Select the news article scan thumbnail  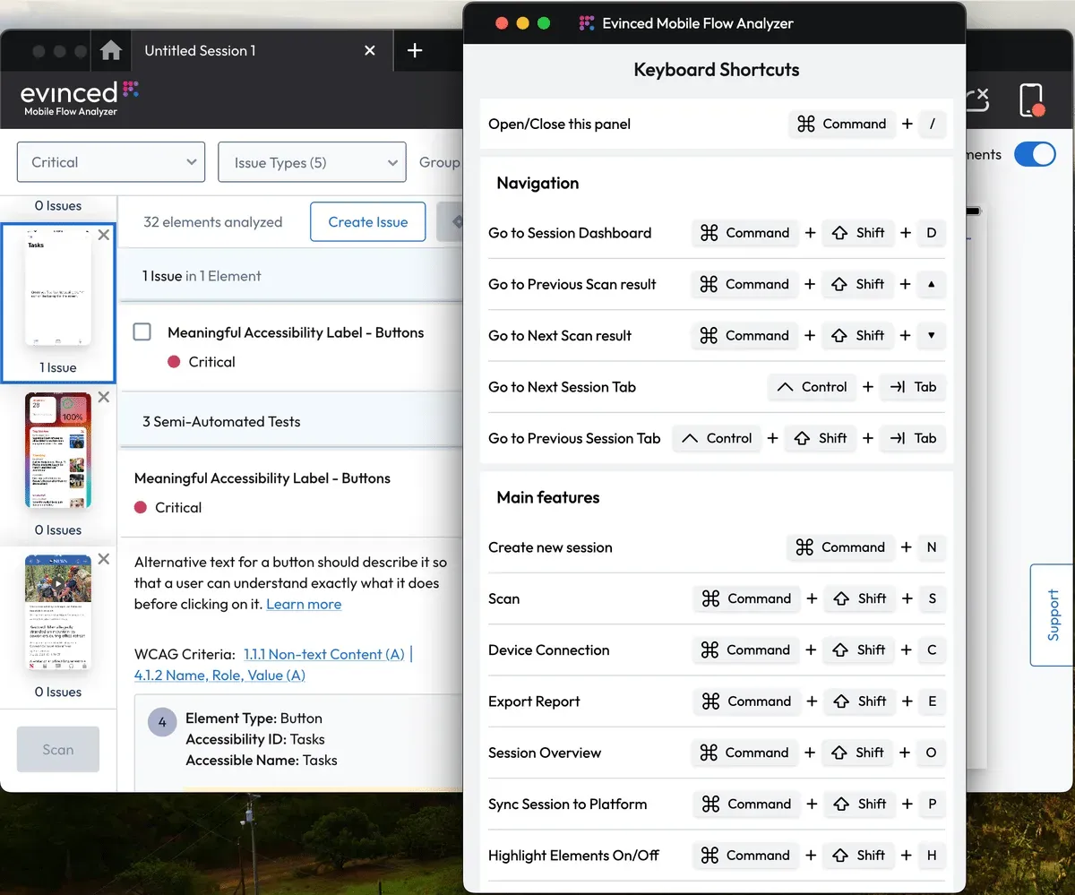[58, 613]
